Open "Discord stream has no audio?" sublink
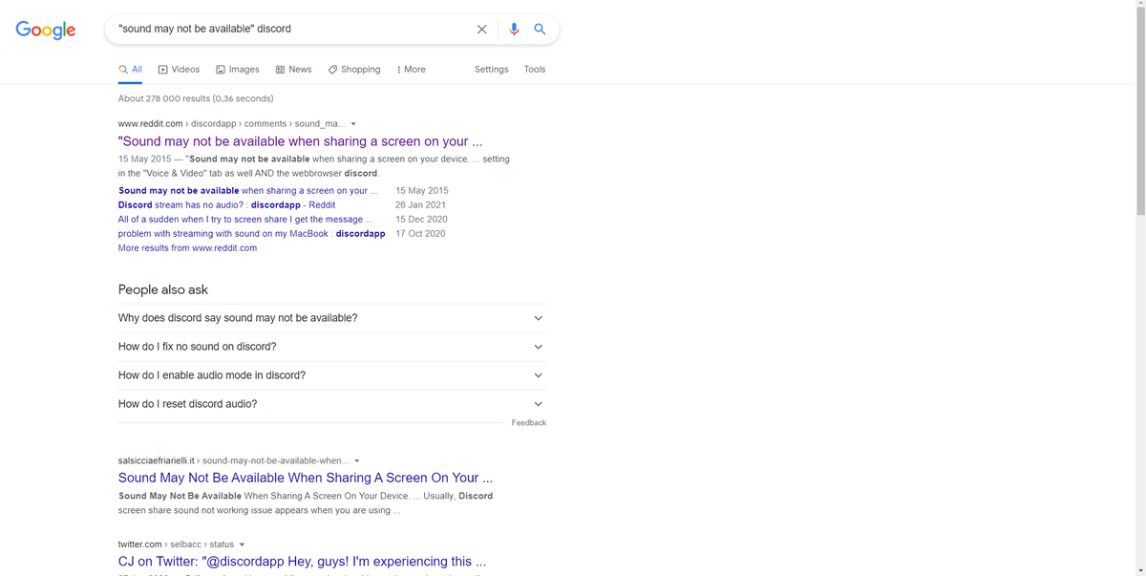 click(x=226, y=205)
